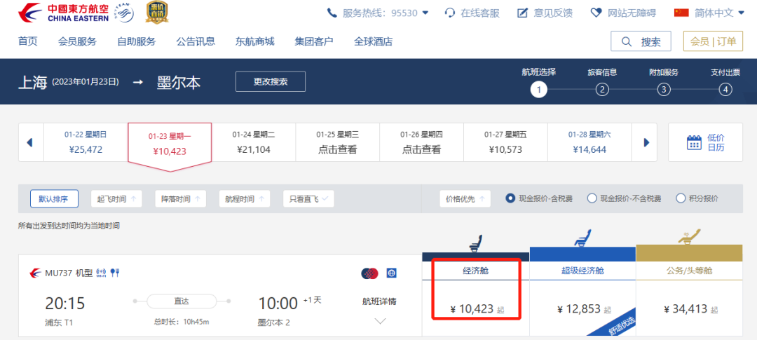Show previous dates with left arrow

pyautogui.click(x=29, y=142)
